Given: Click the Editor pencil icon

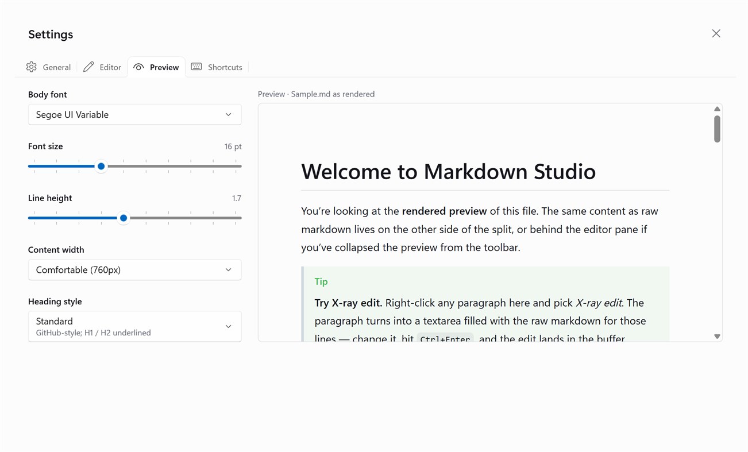Looking at the screenshot, I should [x=88, y=67].
